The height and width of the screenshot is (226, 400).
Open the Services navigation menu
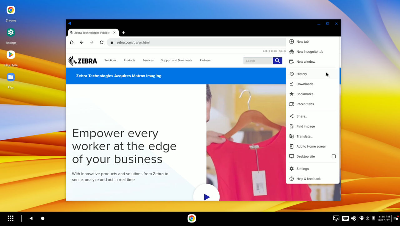[x=148, y=60]
